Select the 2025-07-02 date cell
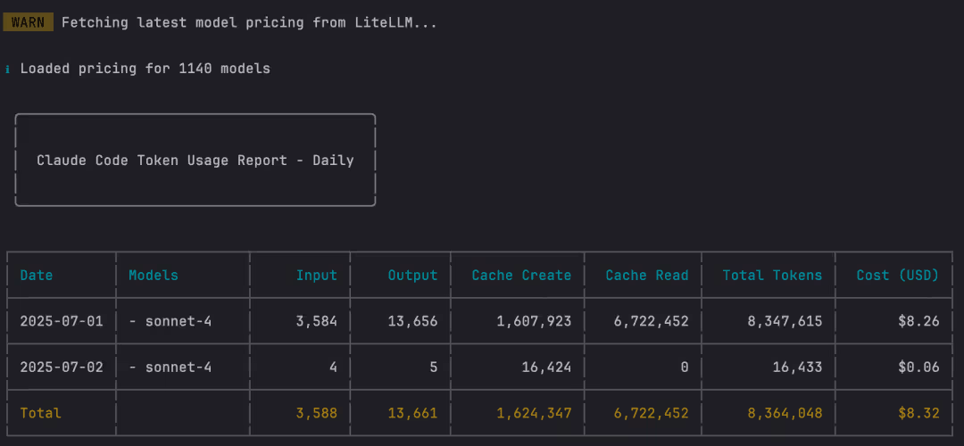This screenshot has height=446, width=964. pyautogui.click(x=62, y=367)
